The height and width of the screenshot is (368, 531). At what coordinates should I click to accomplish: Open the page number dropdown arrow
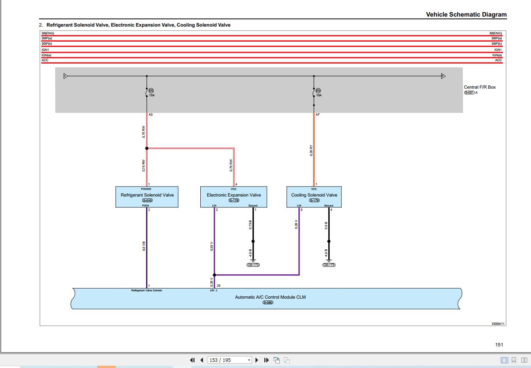[249, 360]
